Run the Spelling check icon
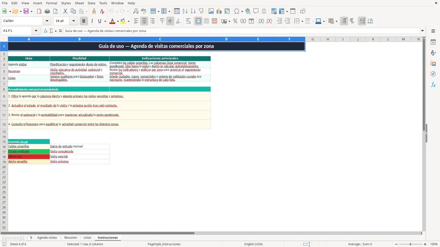The height and width of the screenshot is (247, 440). (144, 11)
